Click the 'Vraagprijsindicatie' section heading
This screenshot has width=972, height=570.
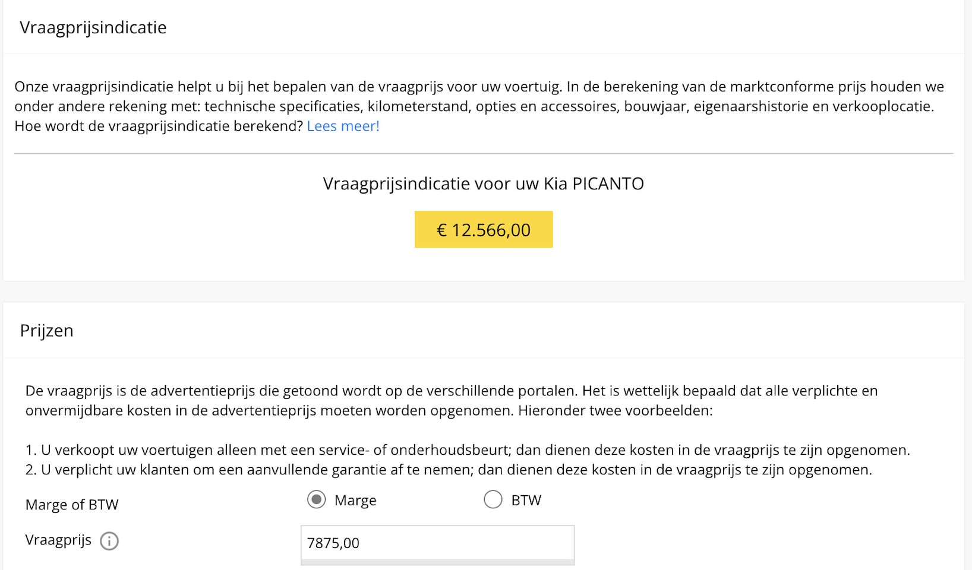click(x=93, y=27)
